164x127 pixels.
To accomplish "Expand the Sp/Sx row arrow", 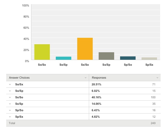I will 10,117.
